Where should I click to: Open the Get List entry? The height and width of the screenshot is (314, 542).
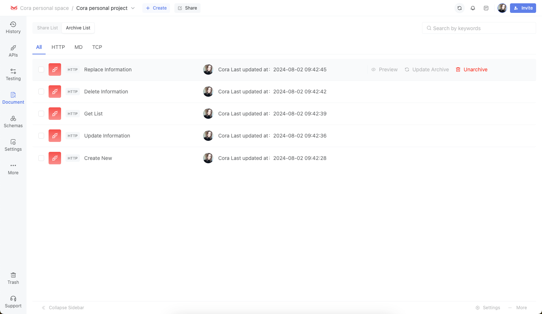93,114
